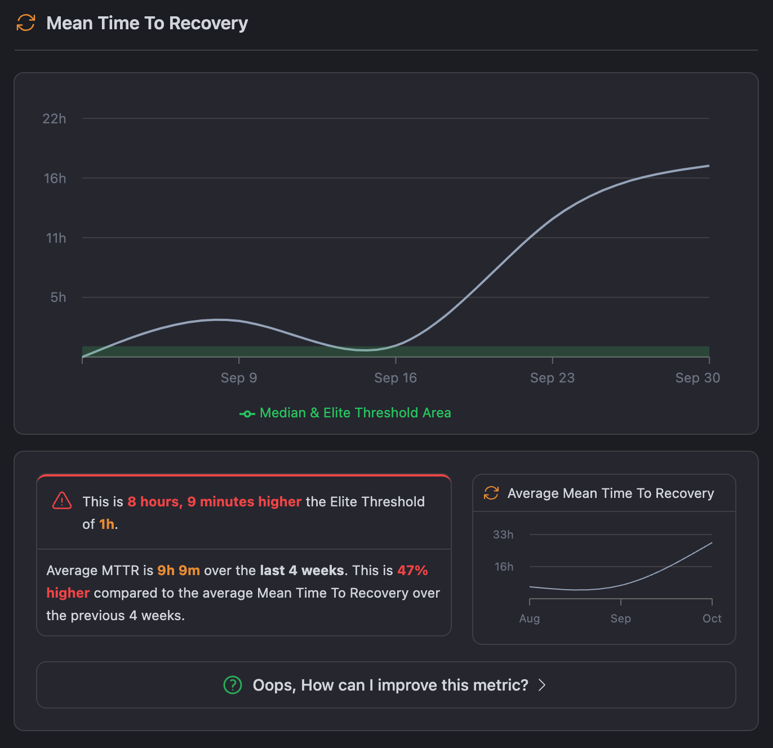The width and height of the screenshot is (773, 748).
Task: Click the Mean Time To Recovery heading
Action: pos(147,23)
